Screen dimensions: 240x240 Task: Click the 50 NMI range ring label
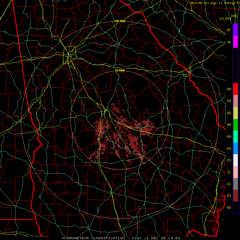coord(120,70)
